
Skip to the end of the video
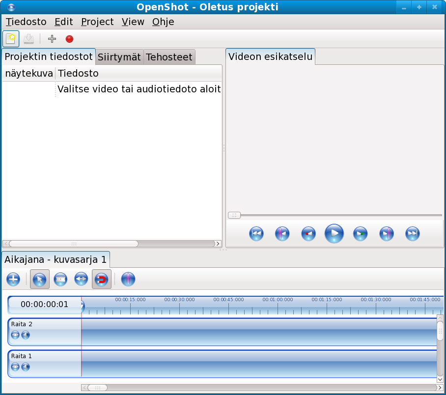[x=412, y=234]
